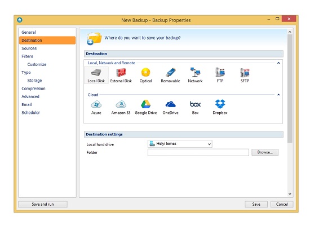Open the Local hard drive dropdown
The width and height of the screenshot is (310, 230).
(180, 144)
